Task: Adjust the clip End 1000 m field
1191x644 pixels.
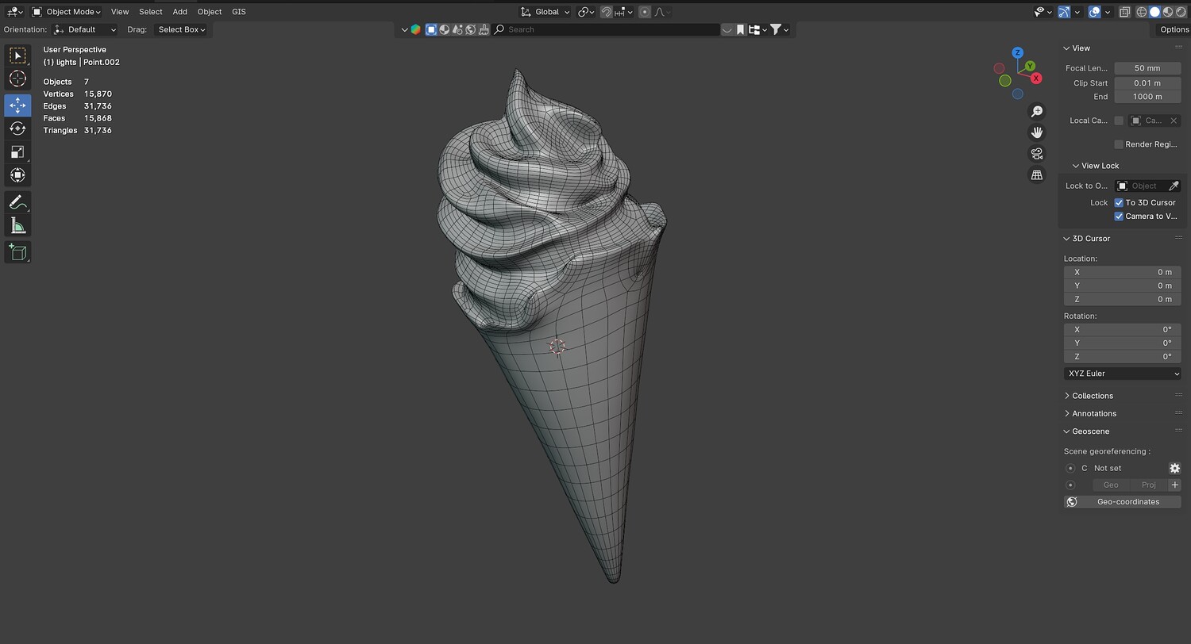Action: pyautogui.click(x=1147, y=97)
